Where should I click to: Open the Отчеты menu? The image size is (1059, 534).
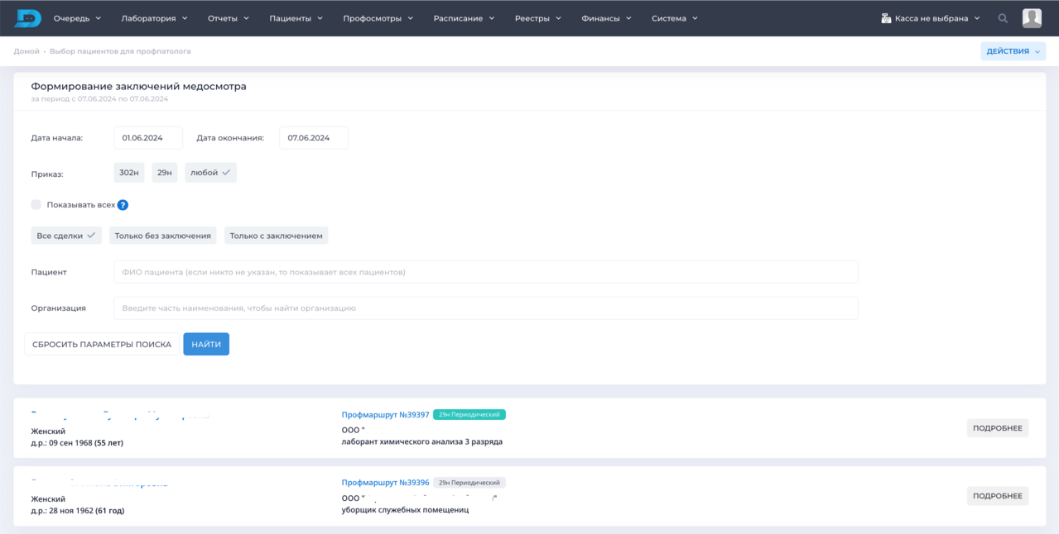click(x=229, y=18)
